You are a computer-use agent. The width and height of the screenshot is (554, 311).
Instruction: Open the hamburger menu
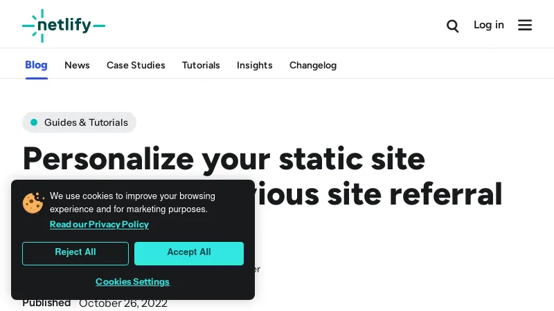(x=525, y=25)
